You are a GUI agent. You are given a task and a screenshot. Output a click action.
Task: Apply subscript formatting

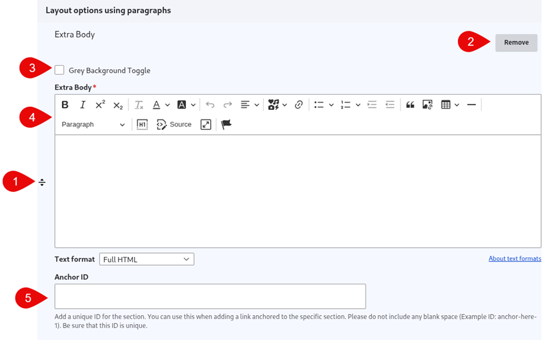(x=118, y=105)
